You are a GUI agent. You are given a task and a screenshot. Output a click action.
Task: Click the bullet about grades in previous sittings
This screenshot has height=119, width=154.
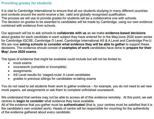54,79
